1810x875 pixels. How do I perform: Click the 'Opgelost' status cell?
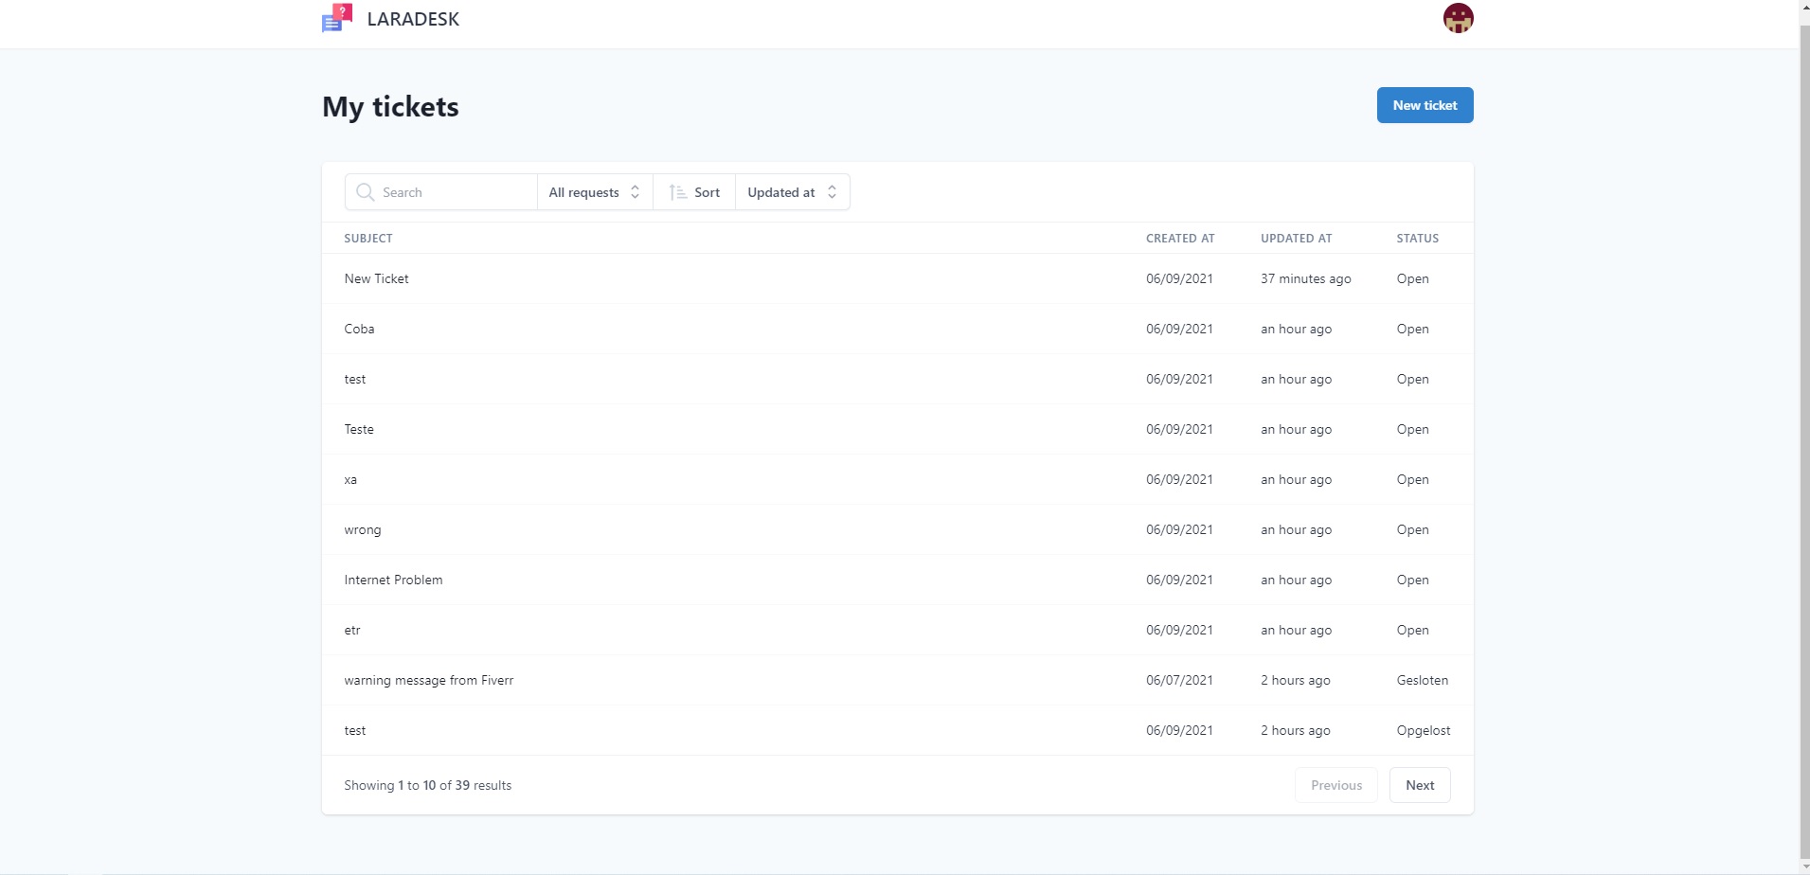(1424, 730)
